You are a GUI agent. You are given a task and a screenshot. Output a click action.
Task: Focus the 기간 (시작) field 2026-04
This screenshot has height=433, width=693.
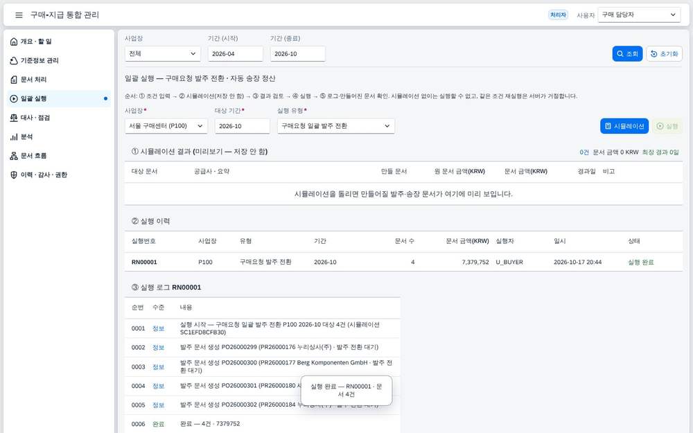[x=235, y=54]
